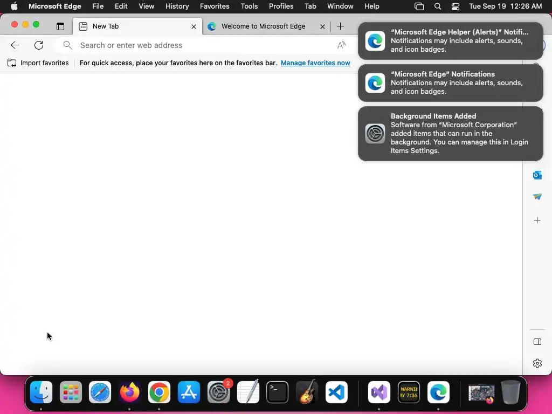Screen dimensions: 552x414
Task: Click Stage Manager icon in menu bar
Action: point(419,6)
